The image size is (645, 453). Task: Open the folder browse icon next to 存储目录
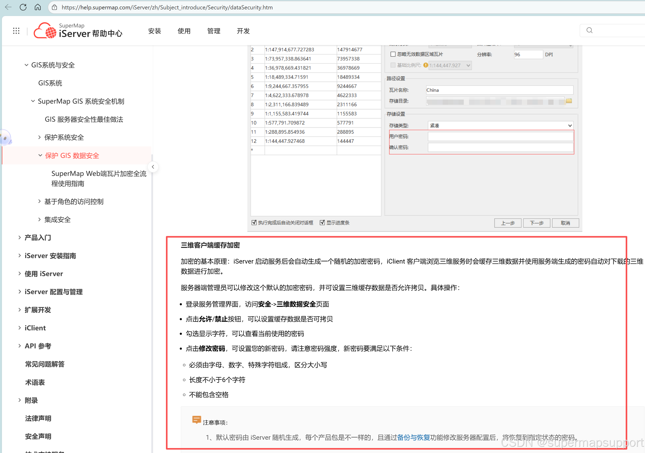(569, 101)
